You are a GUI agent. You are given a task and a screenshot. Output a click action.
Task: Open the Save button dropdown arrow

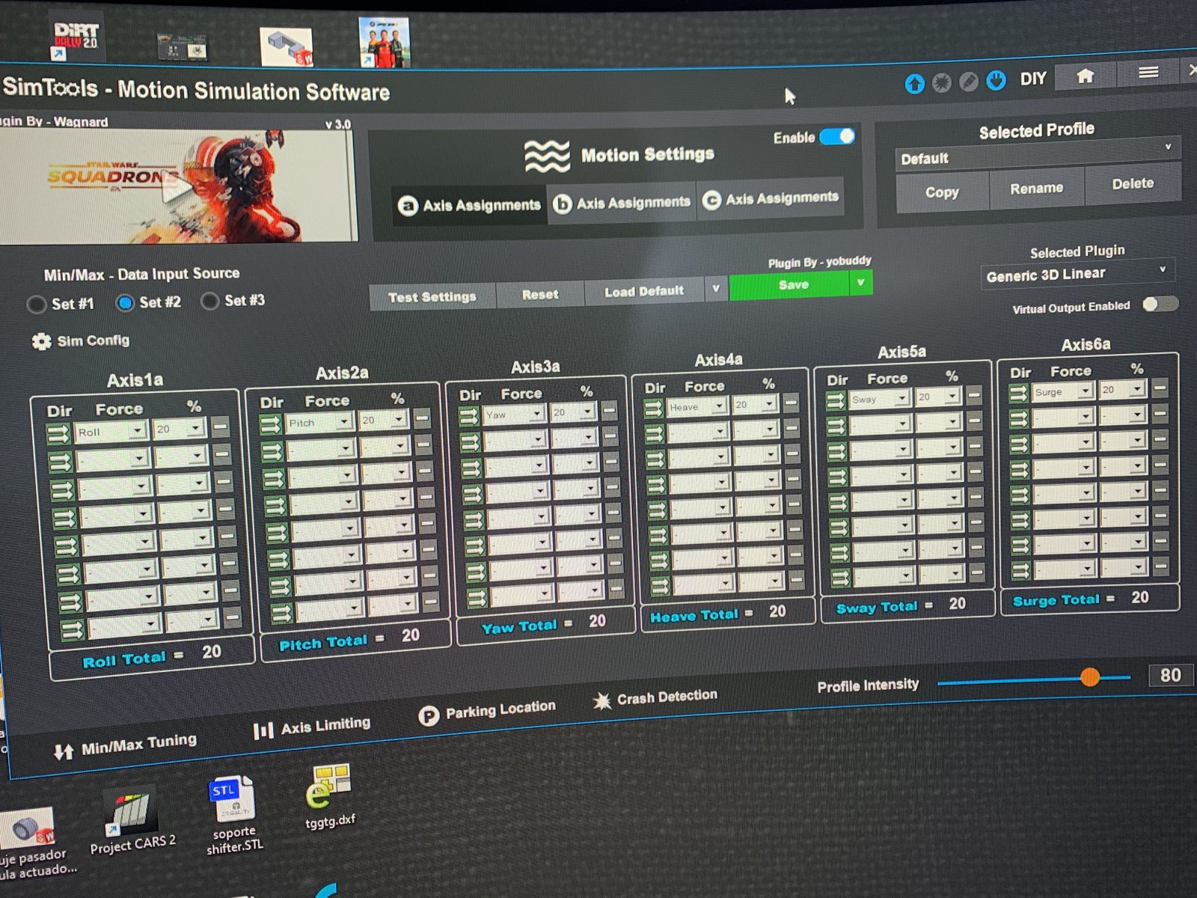click(860, 283)
